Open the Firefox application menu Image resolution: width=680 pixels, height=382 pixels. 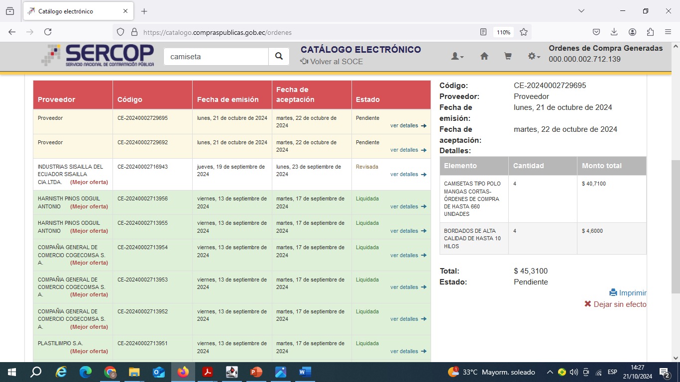click(668, 32)
